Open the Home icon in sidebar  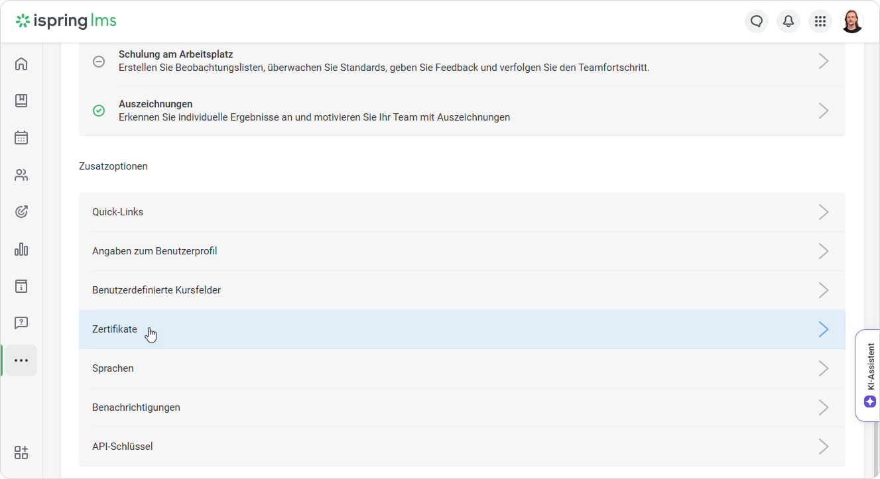click(21, 64)
